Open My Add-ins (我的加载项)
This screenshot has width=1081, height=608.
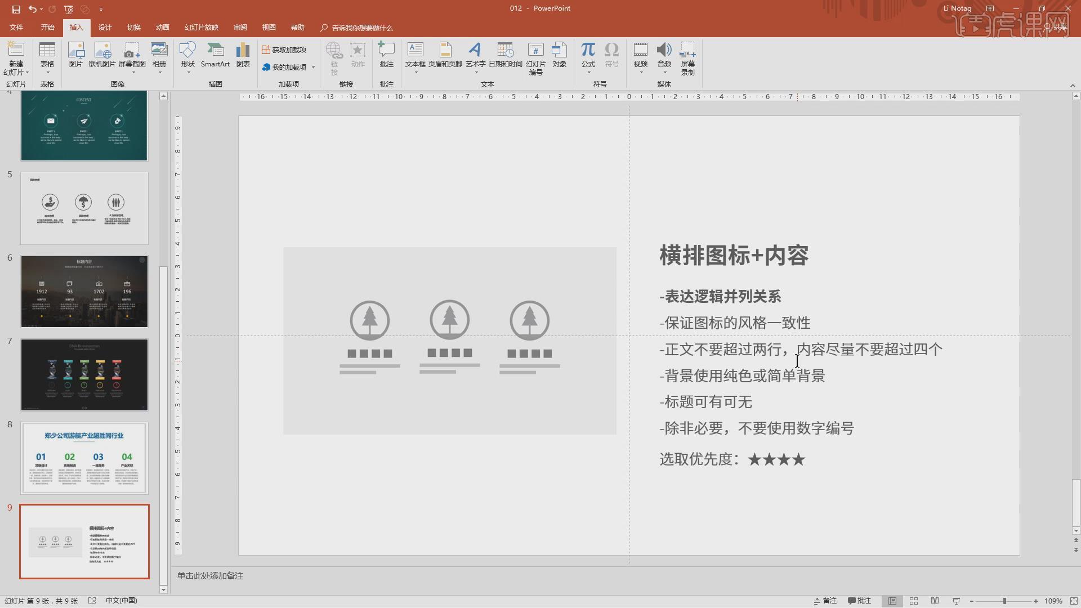[x=284, y=67]
